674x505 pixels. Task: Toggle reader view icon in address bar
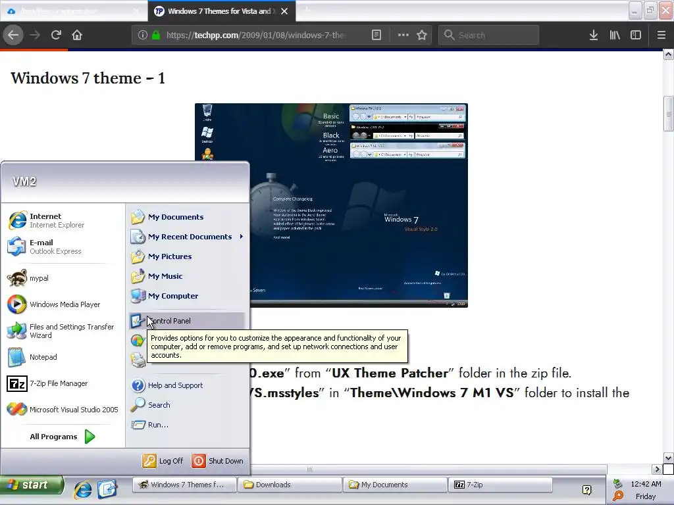pos(376,35)
